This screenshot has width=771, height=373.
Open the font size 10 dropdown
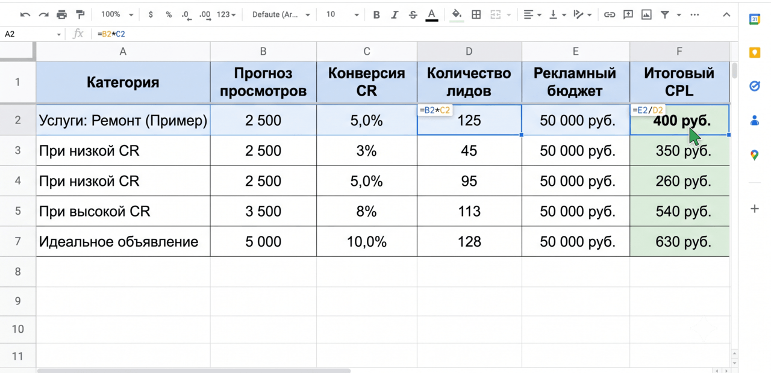(x=342, y=14)
